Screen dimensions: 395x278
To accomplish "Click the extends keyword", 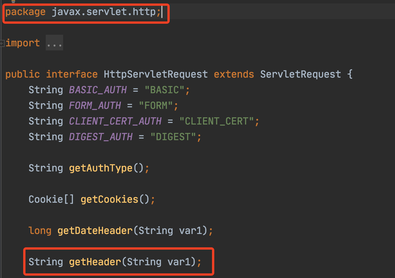I will click(234, 74).
